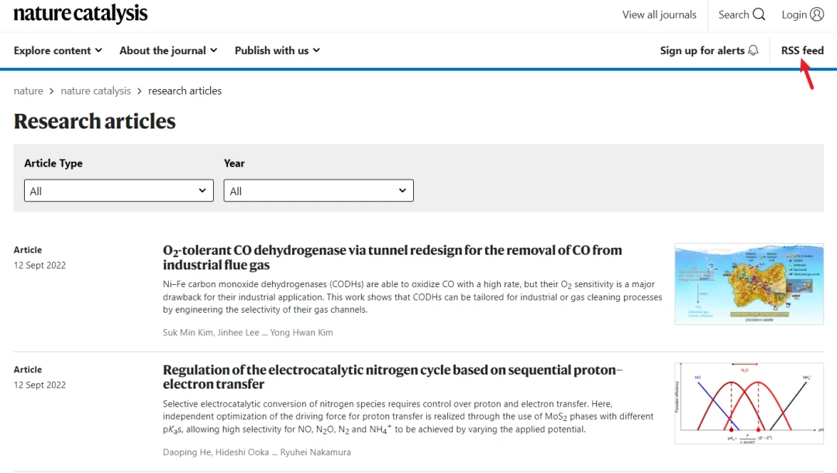
Task: Click the alerts bell icon
Action: click(753, 50)
